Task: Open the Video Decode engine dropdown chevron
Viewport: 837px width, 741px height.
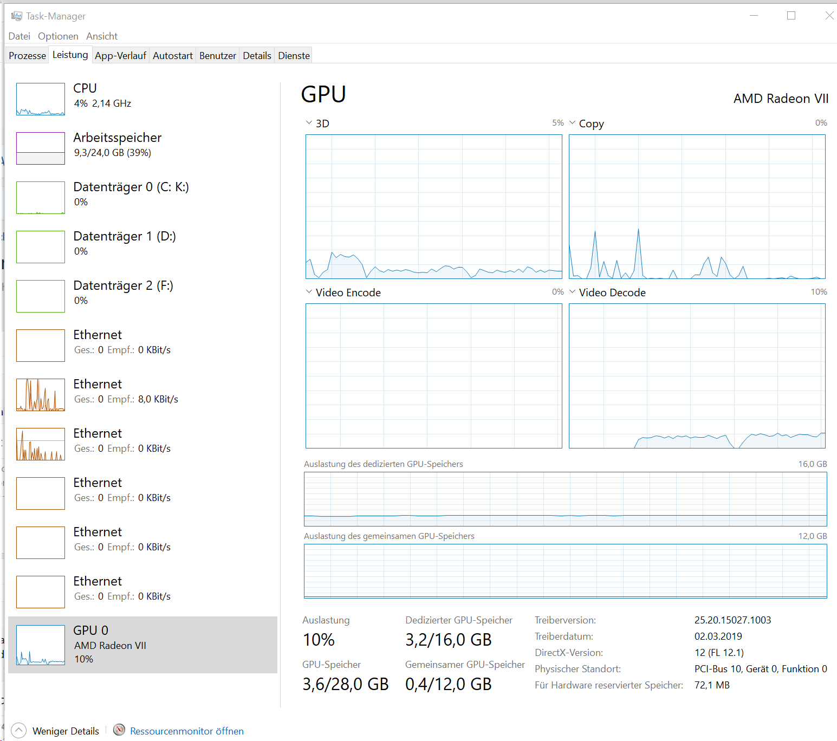Action: pos(572,292)
